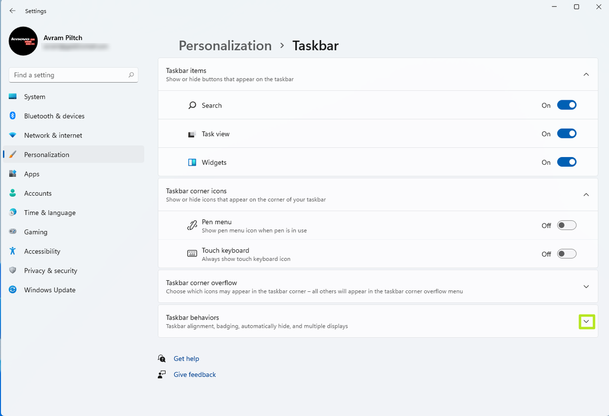Click the Windows Update sync icon
Image resolution: width=609 pixels, height=416 pixels.
tap(13, 290)
